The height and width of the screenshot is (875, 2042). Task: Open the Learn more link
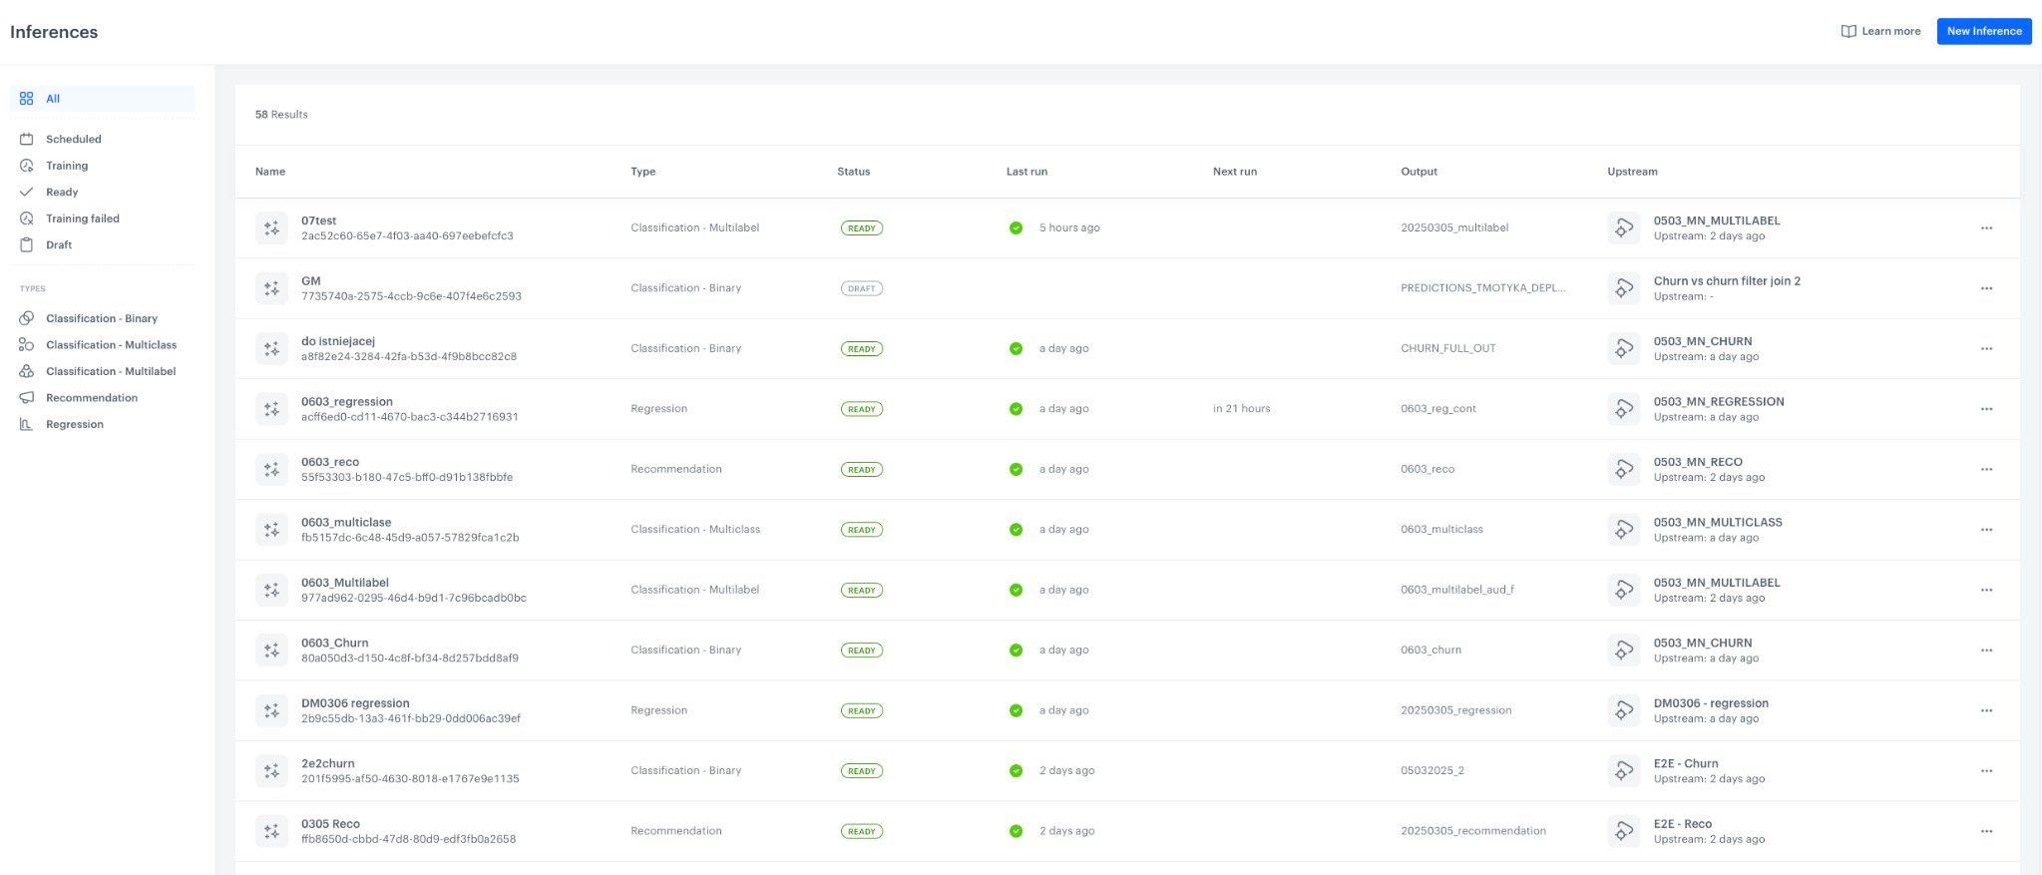point(1890,31)
